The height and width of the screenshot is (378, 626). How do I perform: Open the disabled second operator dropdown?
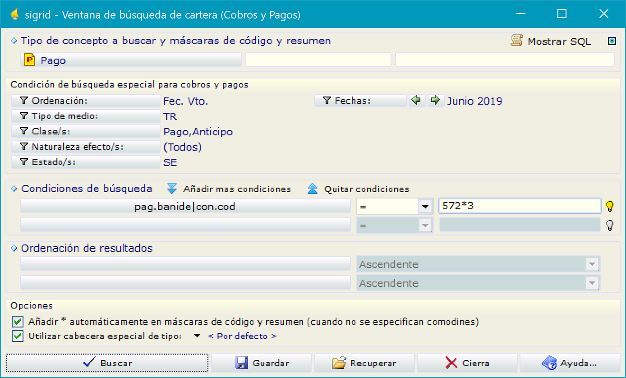tap(424, 225)
